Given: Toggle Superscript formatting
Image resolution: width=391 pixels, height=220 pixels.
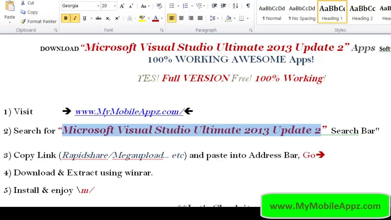Looking at the screenshot, I should 117,18.
